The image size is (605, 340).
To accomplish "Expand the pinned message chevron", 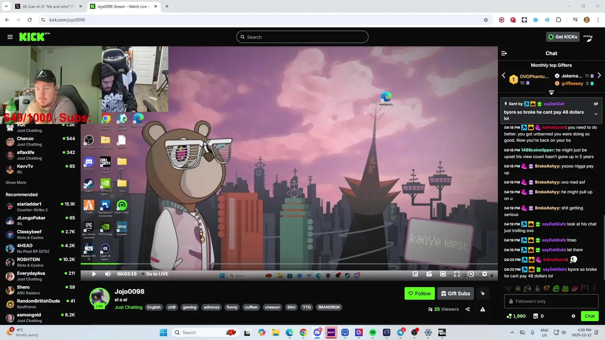I will coord(596,114).
